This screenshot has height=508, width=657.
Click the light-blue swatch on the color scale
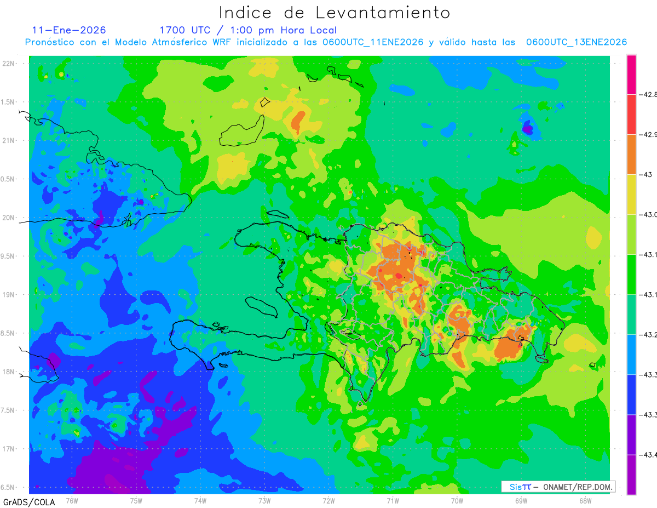[631, 355]
